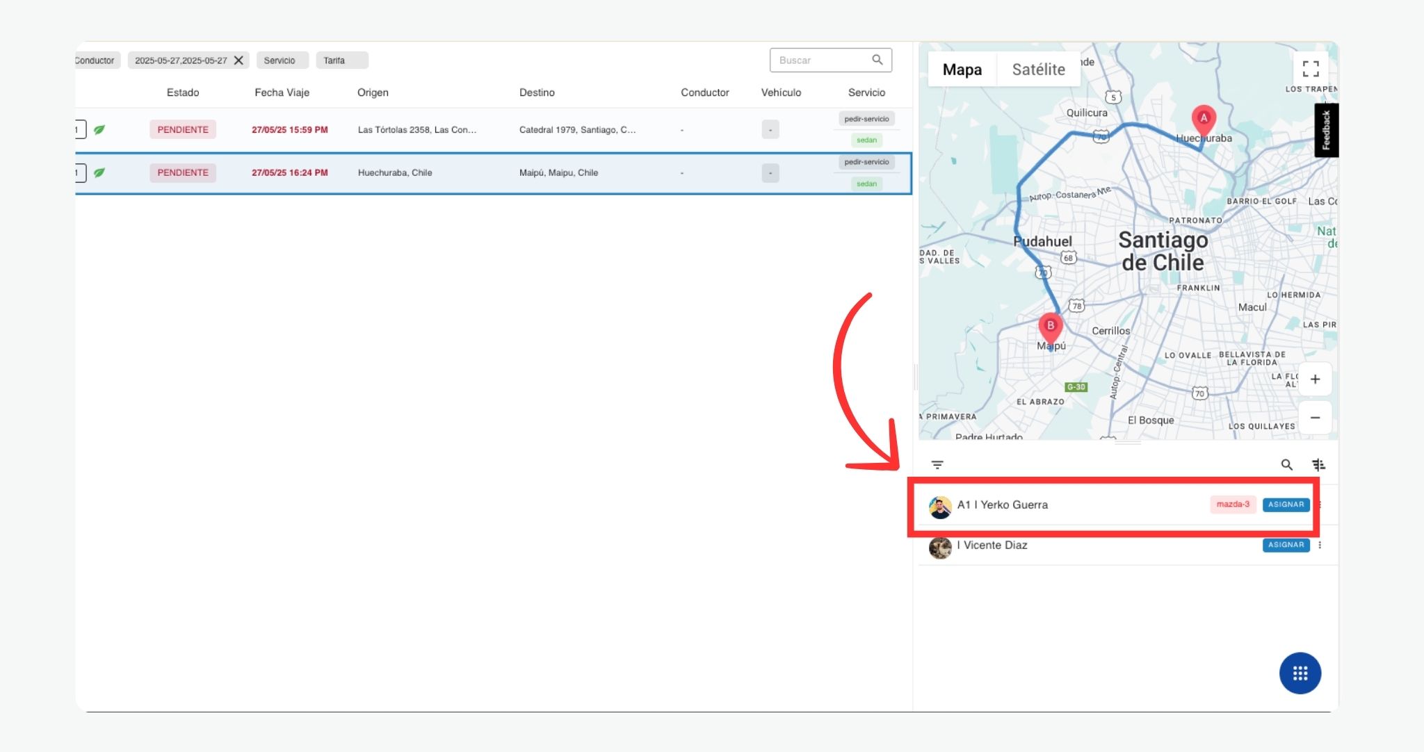Screen dimensions: 1424x752
Task: Switch map to Satélite view
Action: click(1038, 70)
